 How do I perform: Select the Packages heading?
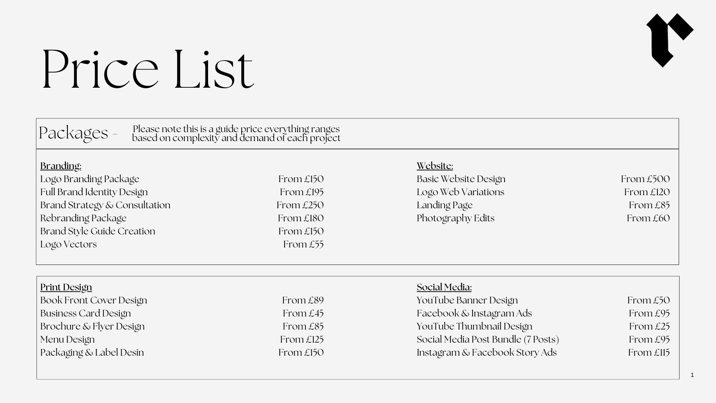73,133
